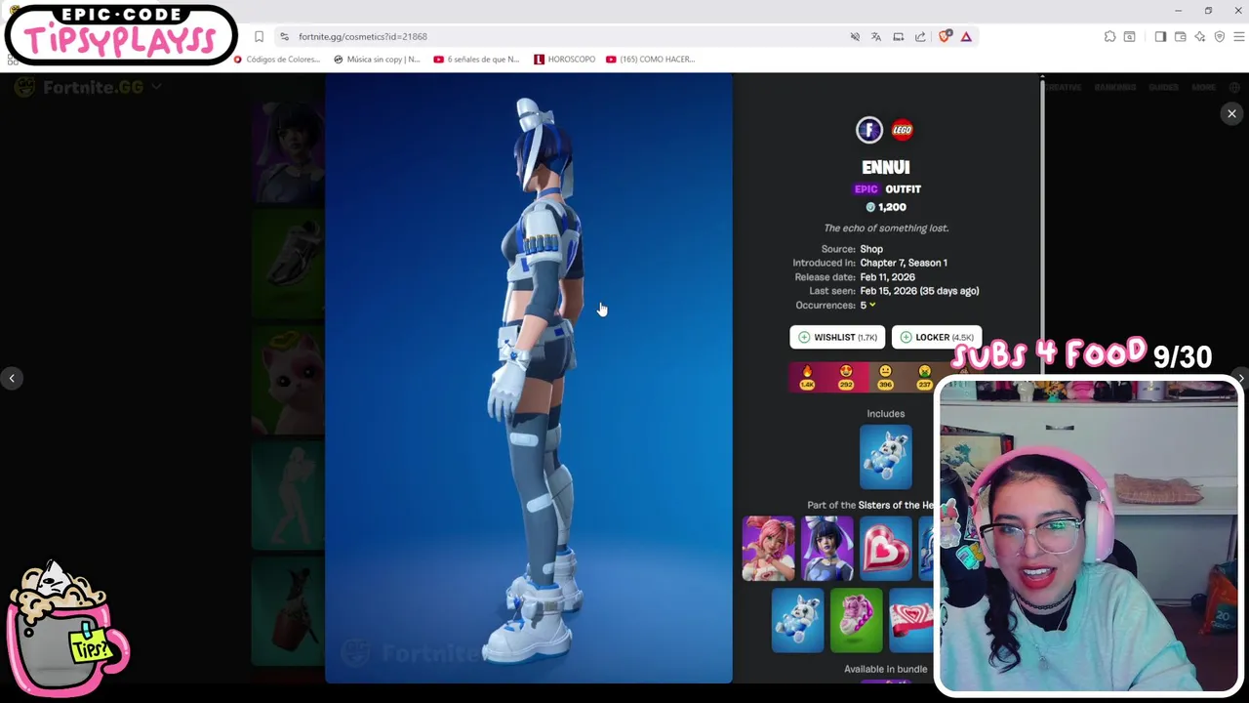The height and width of the screenshot is (703, 1249).
Task: Click the Brave Rewards triangle icon
Action: coord(966,36)
